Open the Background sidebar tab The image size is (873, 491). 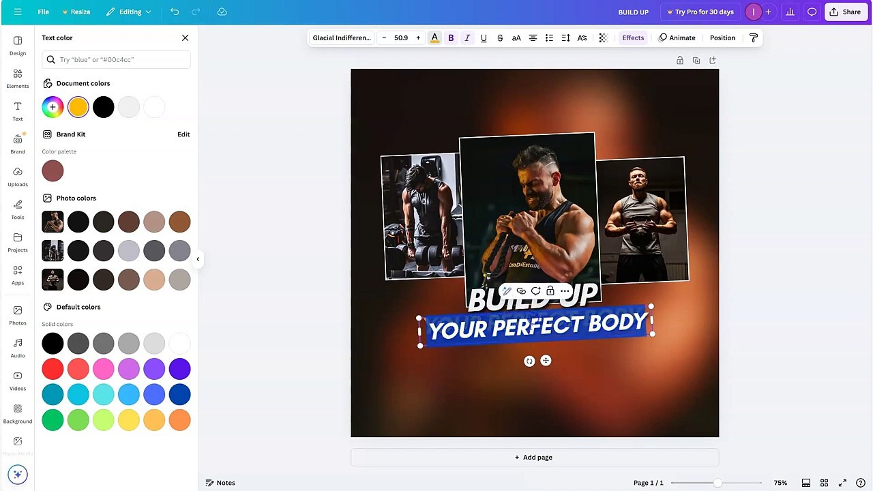pyautogui.click(x=18, y=413)
